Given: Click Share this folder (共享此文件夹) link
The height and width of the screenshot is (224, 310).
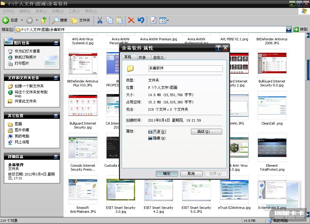Looking at the screenshot, I should pyautogui.click(x=25, y=101).
